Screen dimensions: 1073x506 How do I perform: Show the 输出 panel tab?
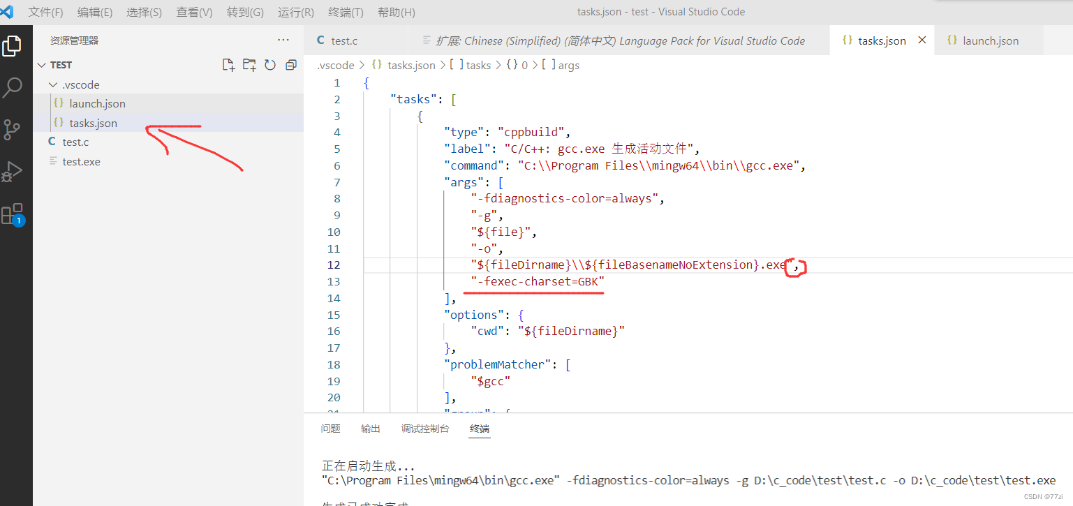(371, 429)
